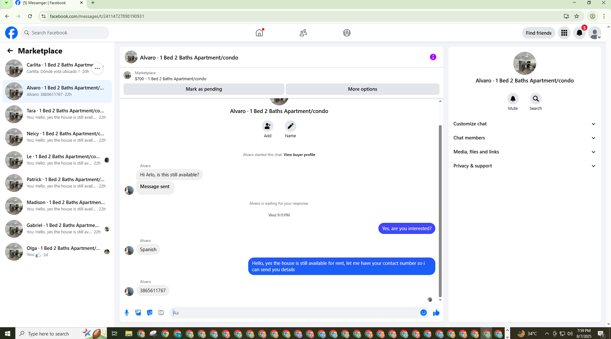The width and height of the screenshot is (611, 339).
Task: Click the Spanish message bubble
Action: click(x=148, y=250)
